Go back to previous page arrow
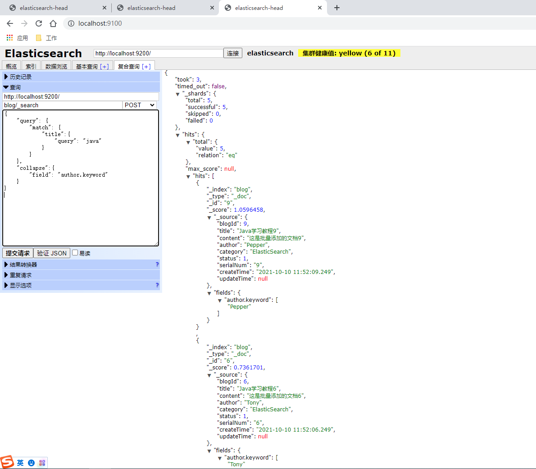This screenshot has width=536, height=469. (x=10, y=23)
